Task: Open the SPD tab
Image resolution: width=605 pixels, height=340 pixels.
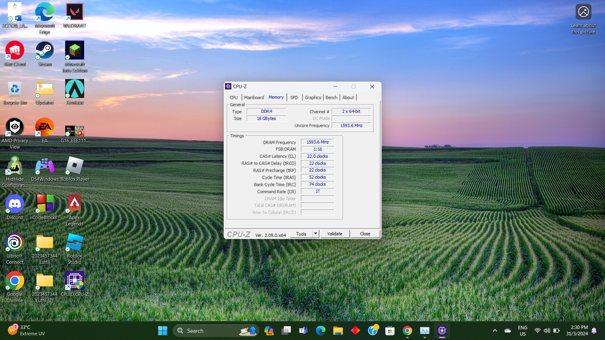Action: pos(294,98)
